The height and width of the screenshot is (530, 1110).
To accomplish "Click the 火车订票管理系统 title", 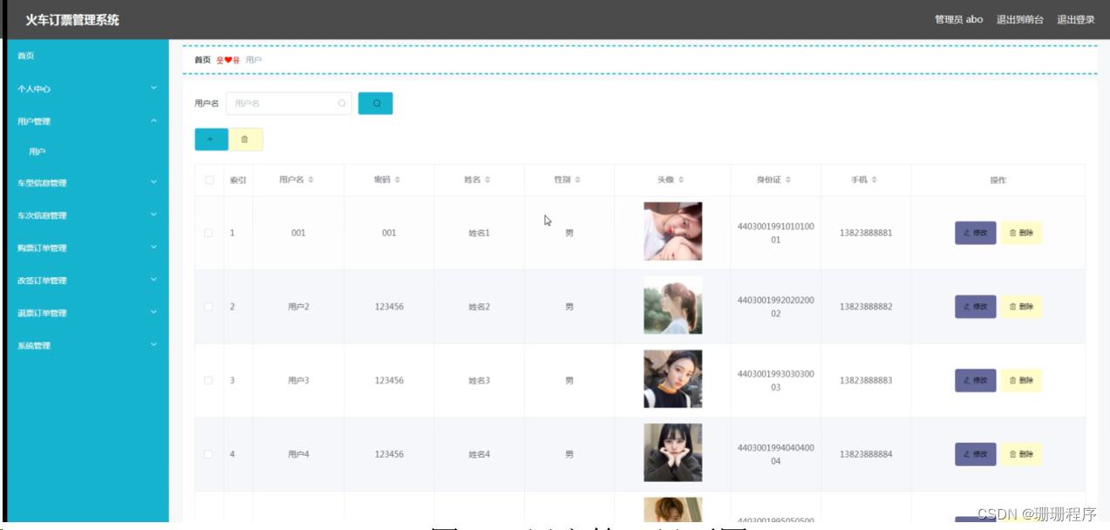I will pyautogui.click(x=72, y=20).
